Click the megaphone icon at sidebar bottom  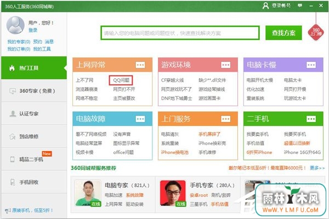(x=8, y=211)
